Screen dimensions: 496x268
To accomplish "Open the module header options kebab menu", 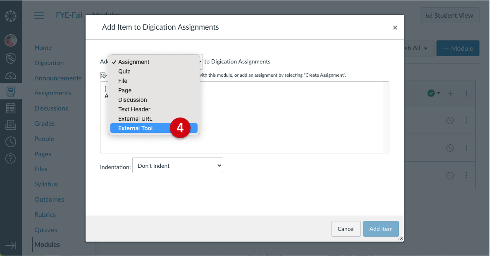I will click(466, 94).
